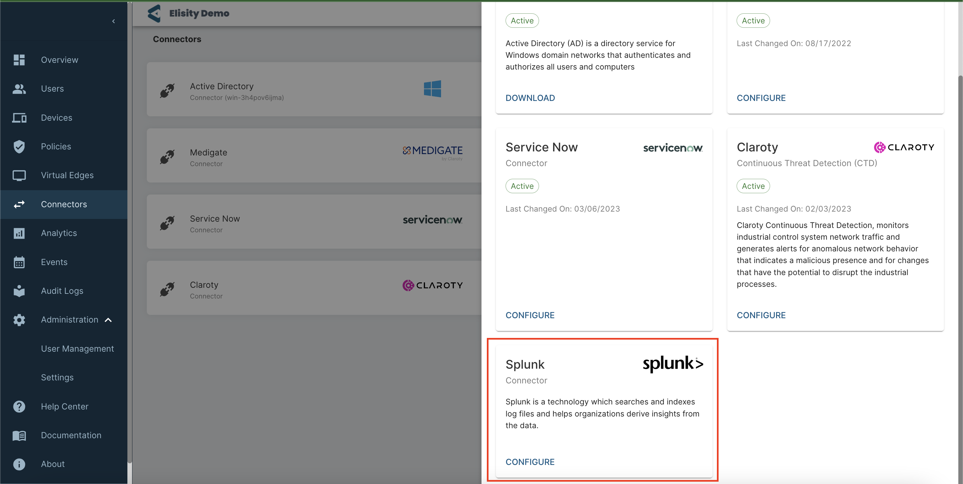Click the Documentation book icon
963x484 pixels.
click(x=19, y=436)
